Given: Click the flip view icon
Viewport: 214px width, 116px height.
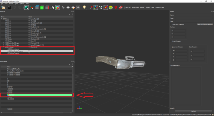Looking at the screenshot, I should [x=52, y=7].
